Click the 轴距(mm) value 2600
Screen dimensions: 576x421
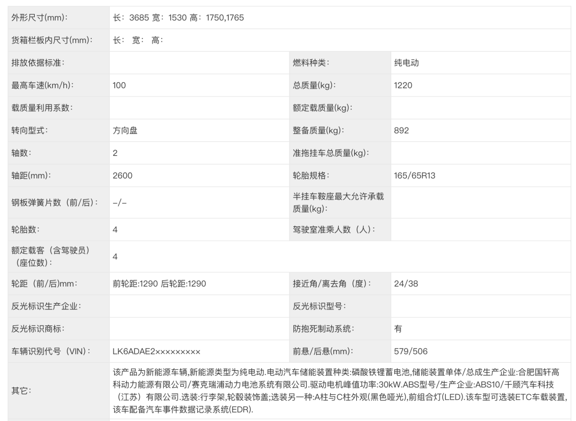[x=123, y=176]
